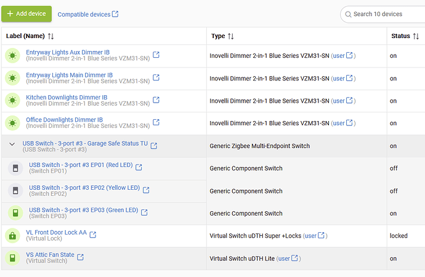Select Generic Zigbee Multi-Endpoint Switch type text
The image size is (425, 277).
point(260,146)
